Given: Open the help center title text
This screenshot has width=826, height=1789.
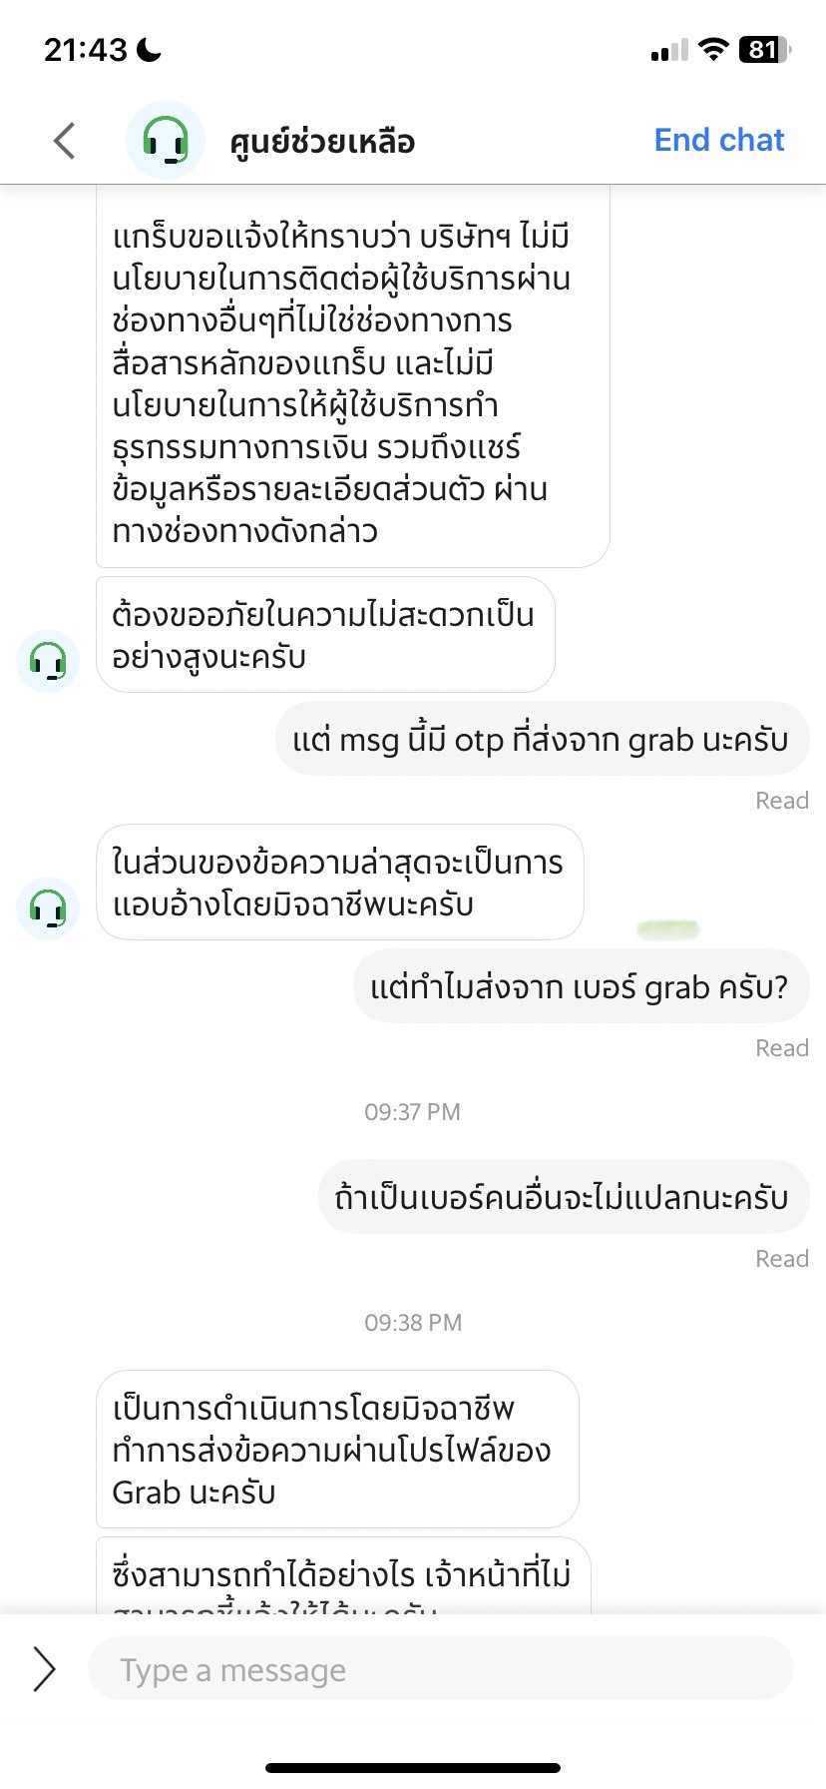Looking at the screenshot, I should [322, 141].
